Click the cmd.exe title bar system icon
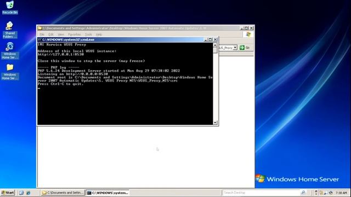The width and height of the screenshot is (351, 197). 39,39
